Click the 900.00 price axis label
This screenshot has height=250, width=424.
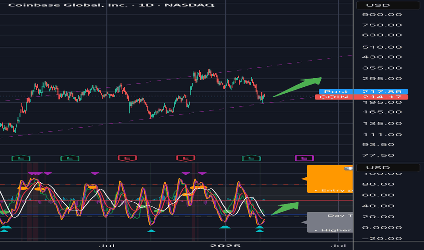point(382,15)
